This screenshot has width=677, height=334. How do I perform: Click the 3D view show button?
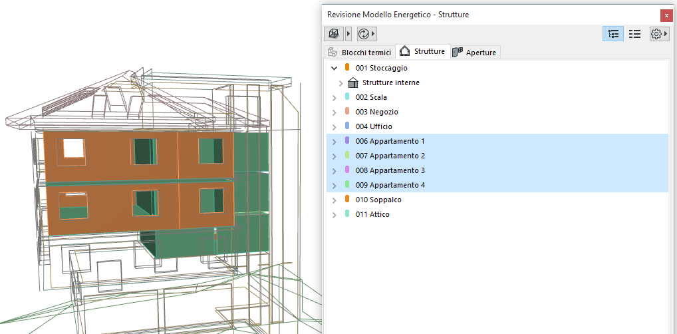pyautogui.click(x=333, y=34)
